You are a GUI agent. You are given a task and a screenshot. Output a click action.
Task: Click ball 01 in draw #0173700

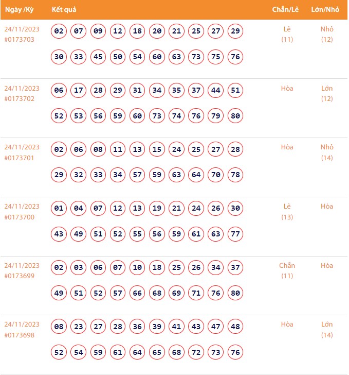(x=59, y=209)
